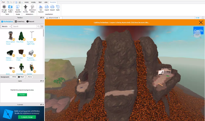Screen dimensions: 205x121
Task: Undock the Toolbox panel
Action: pyautogui.click(x=41, y=18)
